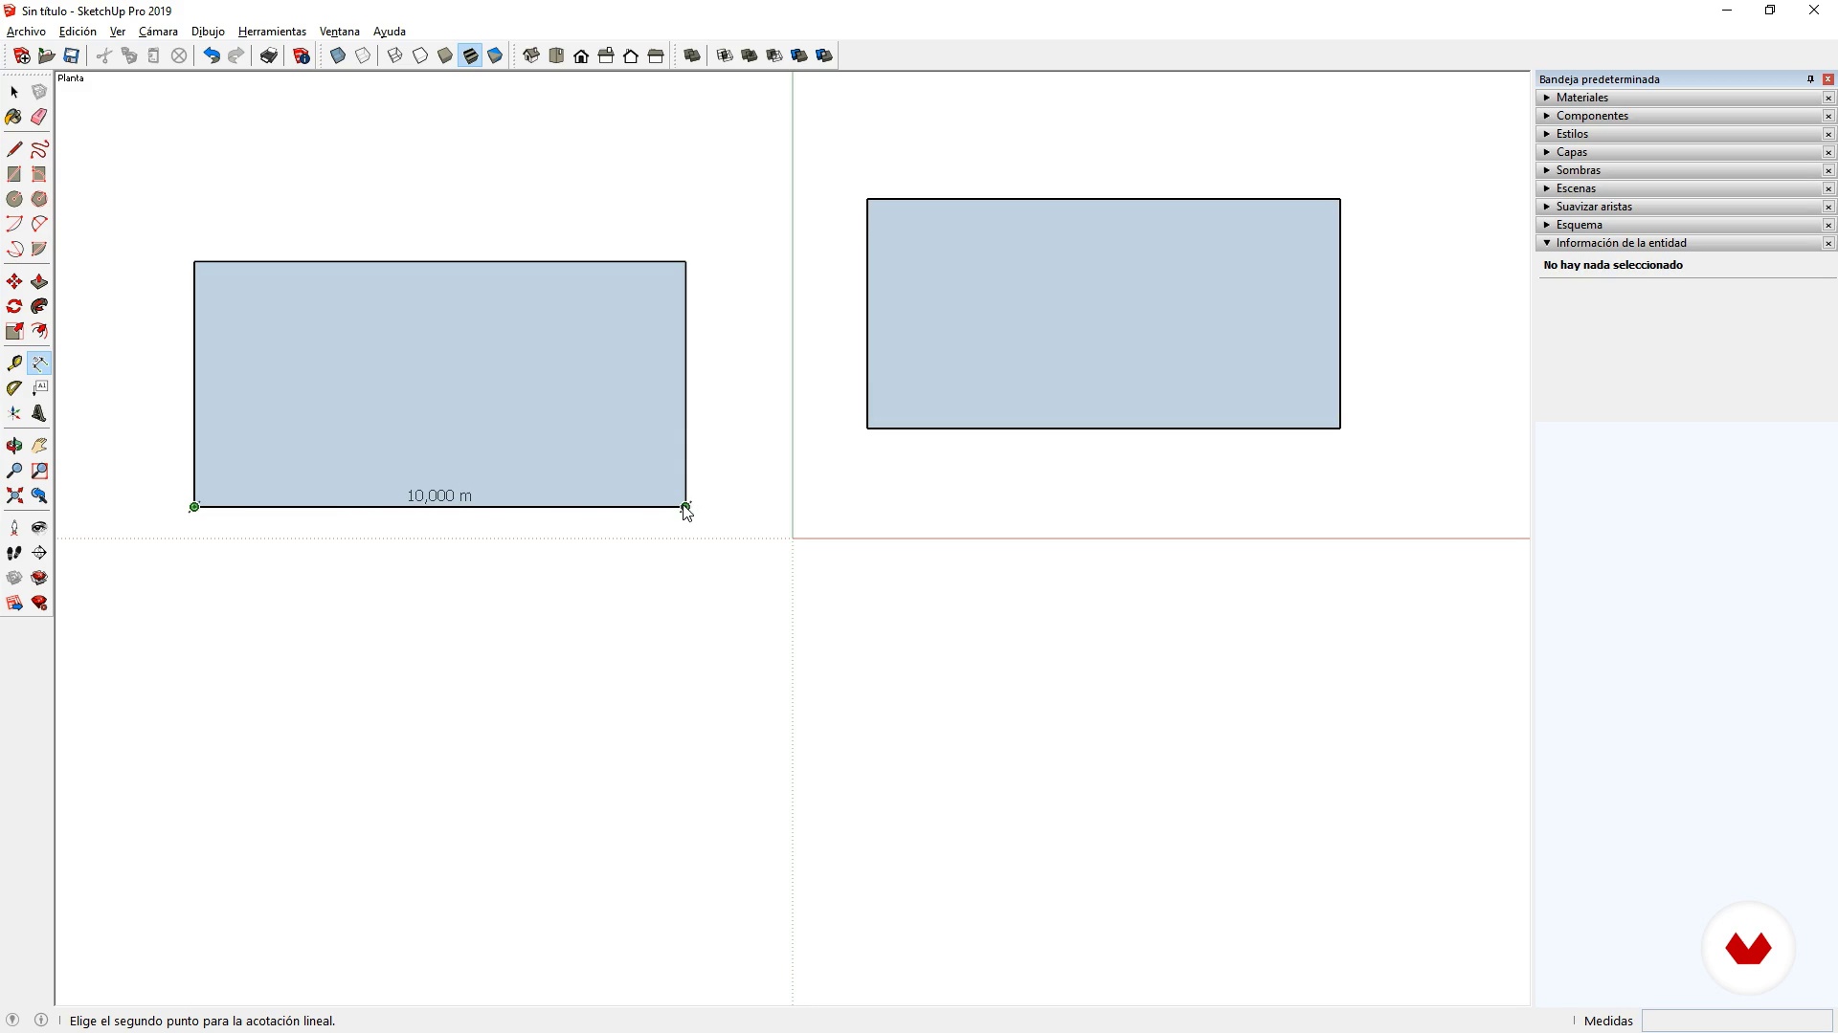Activate the Push/Pull tool
The image size is (1838, 1033).
pos(39,282)
